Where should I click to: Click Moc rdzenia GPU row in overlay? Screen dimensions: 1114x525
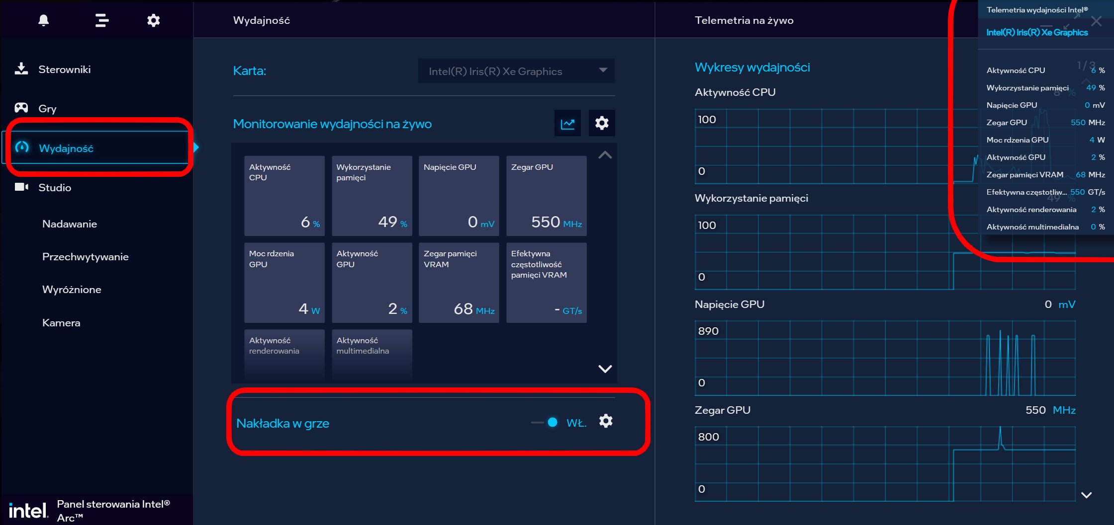pyautogui.click(x=1045, y=140)
